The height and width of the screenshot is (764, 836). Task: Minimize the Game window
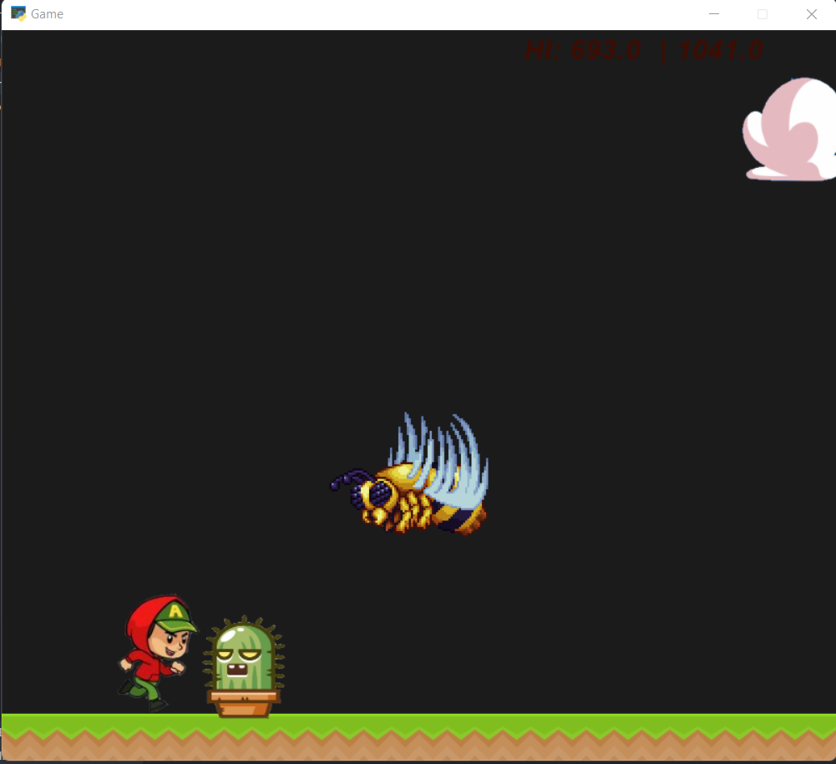pyautogui.click(x=714, y=14)
